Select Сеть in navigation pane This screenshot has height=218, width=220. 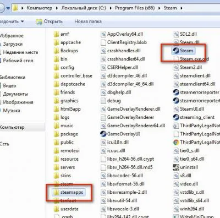(4, 144)
